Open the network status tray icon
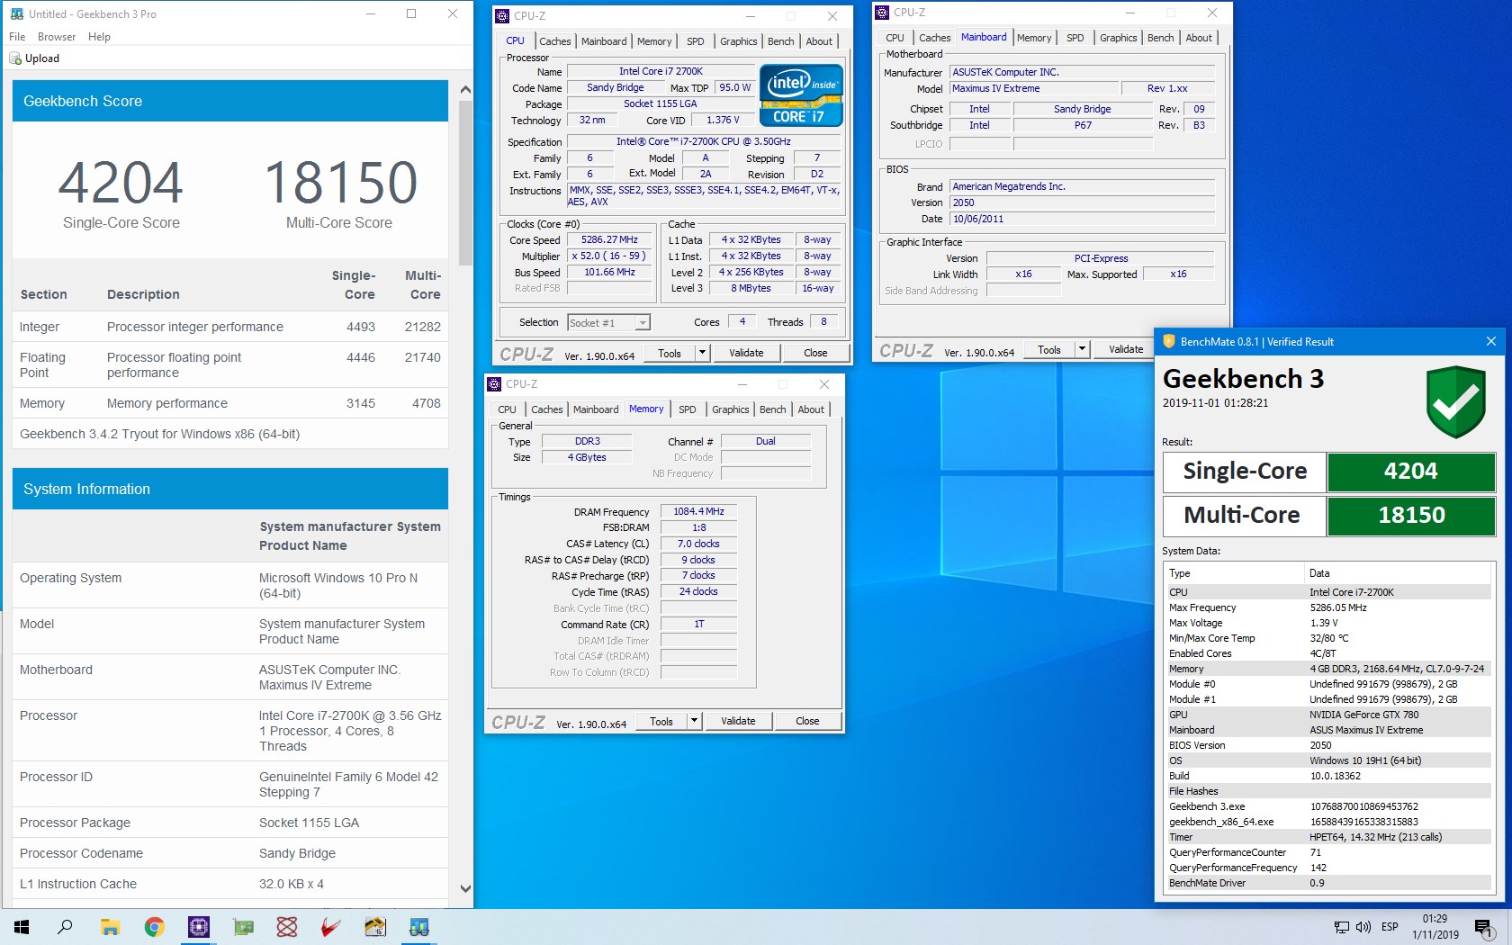 pos(1342,927)
